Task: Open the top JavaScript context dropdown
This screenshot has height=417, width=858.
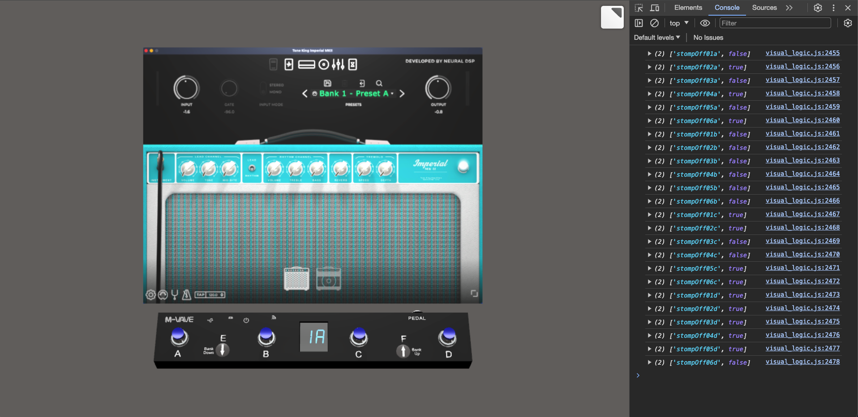Action: pyautogui.click(x=679, y=23)
